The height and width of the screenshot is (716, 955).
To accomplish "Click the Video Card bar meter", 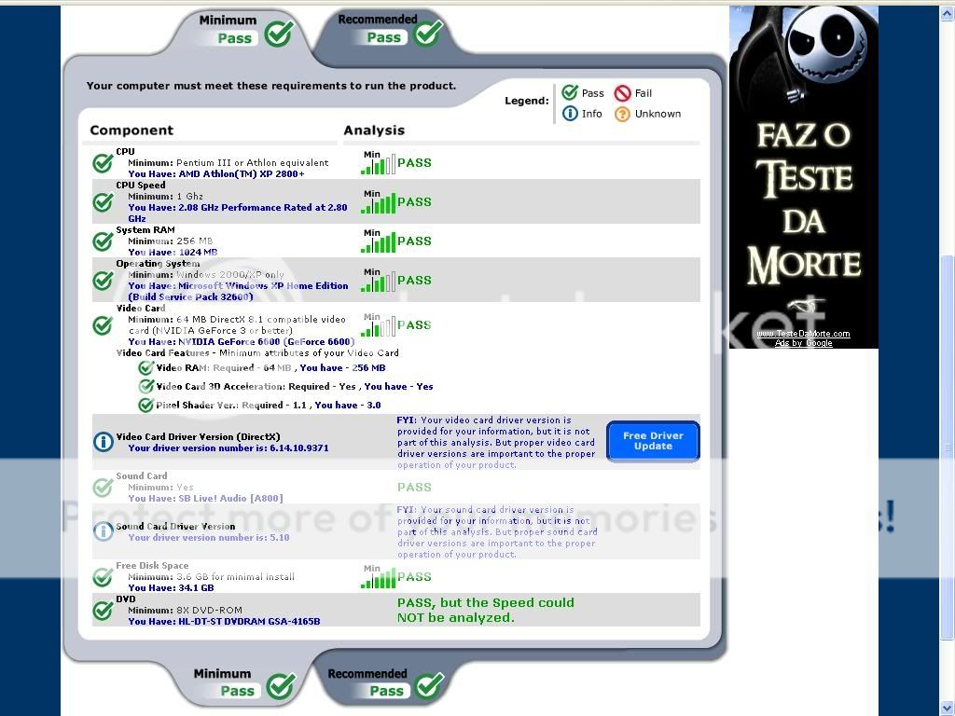I will [x=379, y=325].
